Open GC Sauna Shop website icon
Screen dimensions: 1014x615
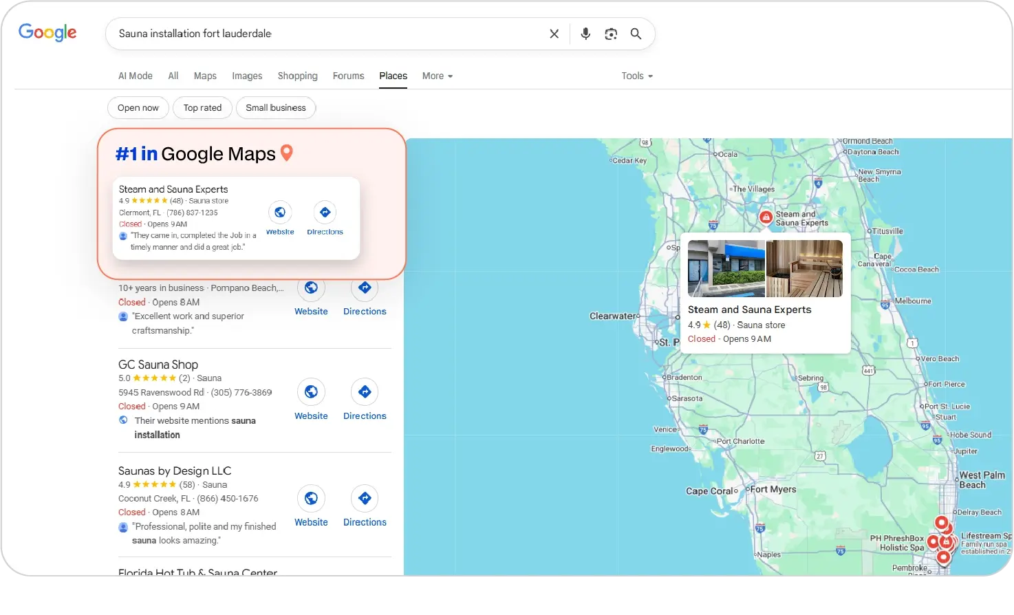(x=311, y=392)
